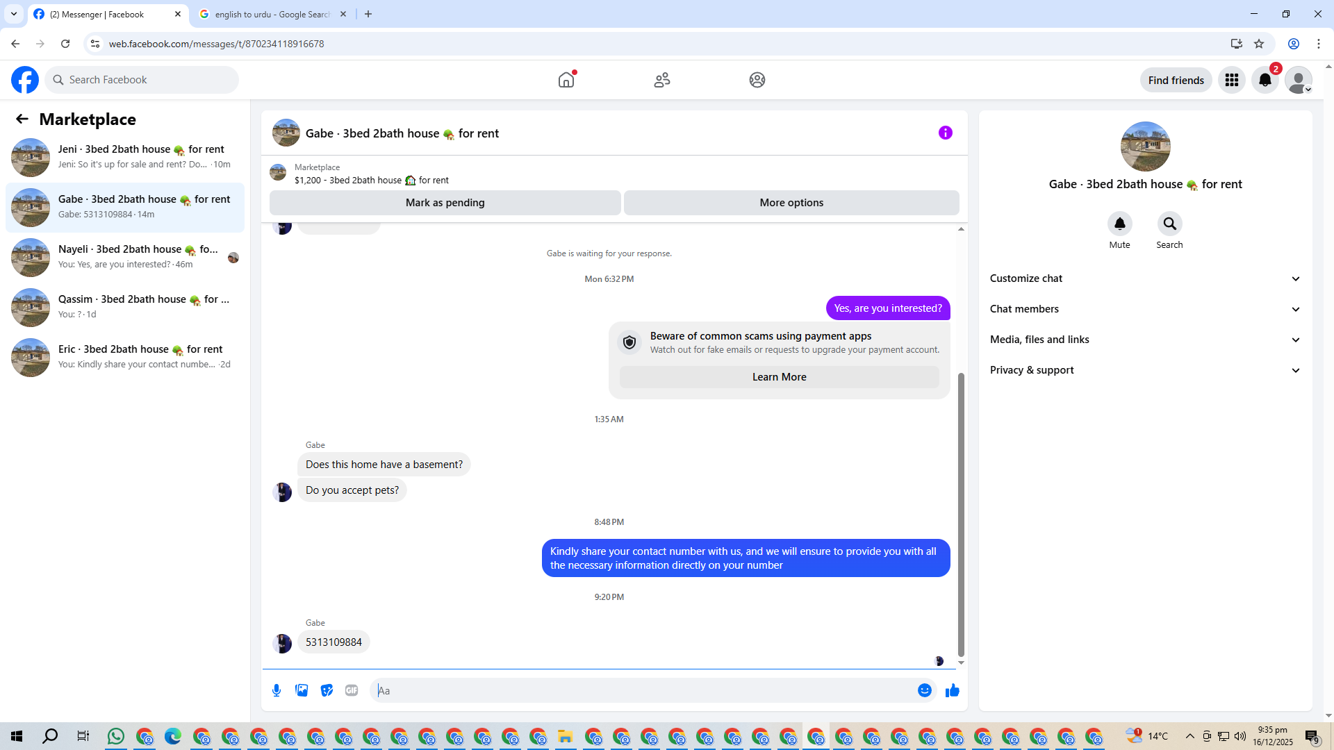This screenshot has height=750, width=1334.
Task: Open the Windows notification center
Action: click(1312, 736)
